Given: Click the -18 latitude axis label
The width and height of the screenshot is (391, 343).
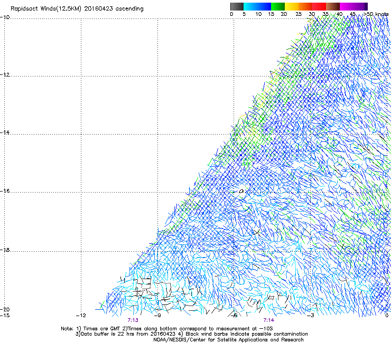Looking at the screenshot, I should click(x=5, y=250).
